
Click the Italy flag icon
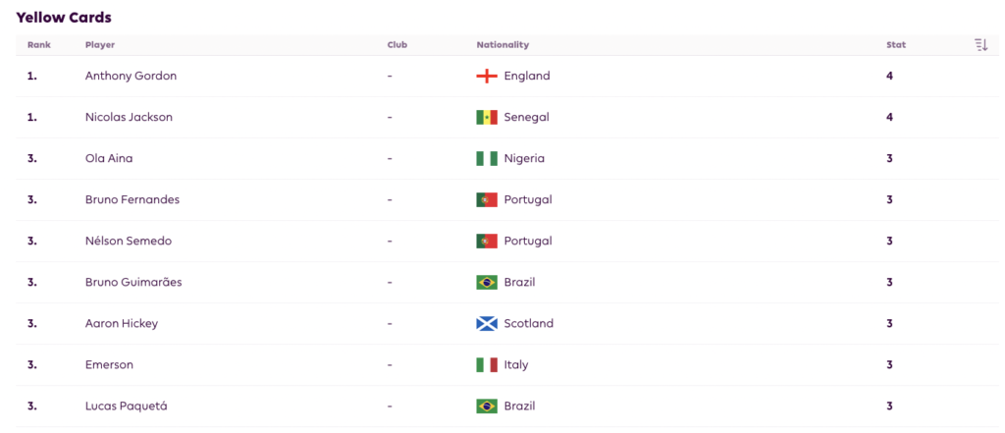[x=487, y=365]
